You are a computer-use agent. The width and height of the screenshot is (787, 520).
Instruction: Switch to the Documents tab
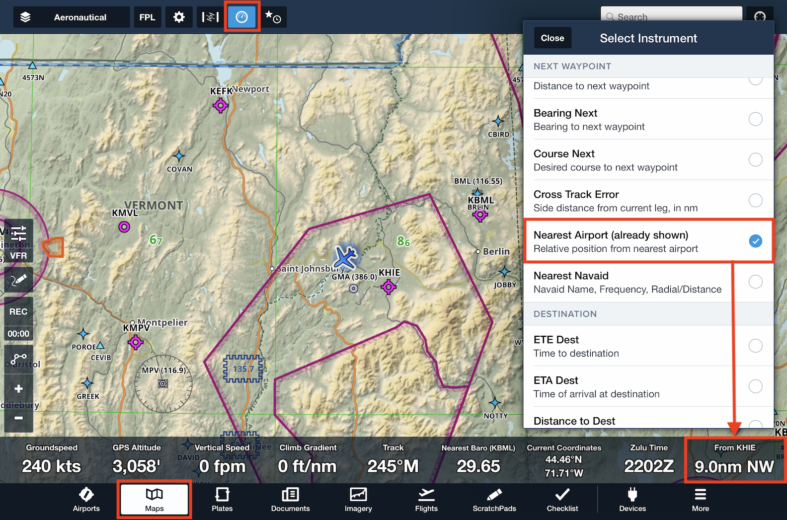click(291, 500)
